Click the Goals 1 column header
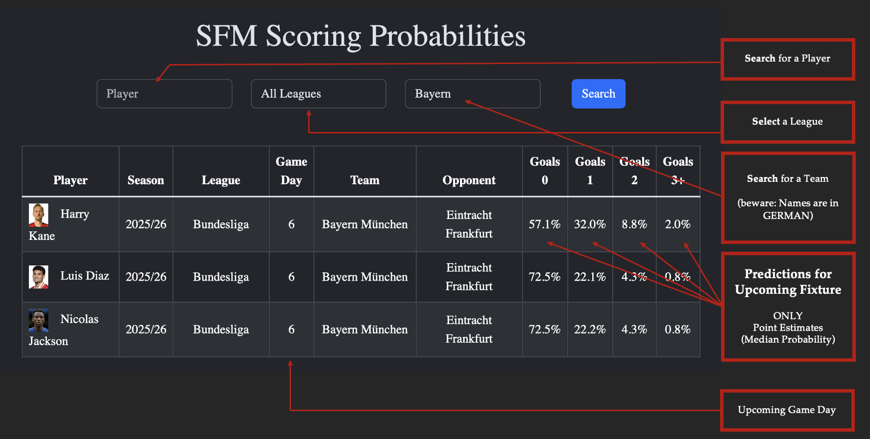 (590, 171)
